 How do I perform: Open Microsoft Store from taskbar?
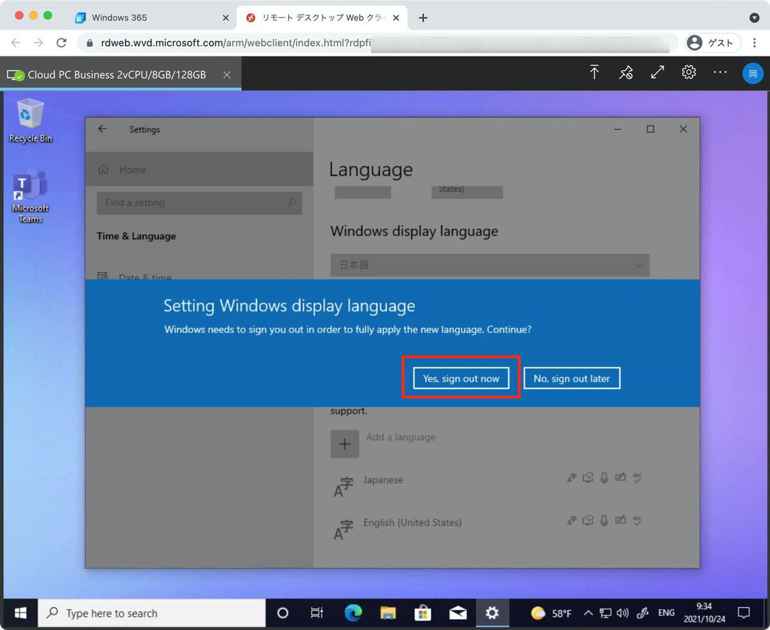click(422, 613)
